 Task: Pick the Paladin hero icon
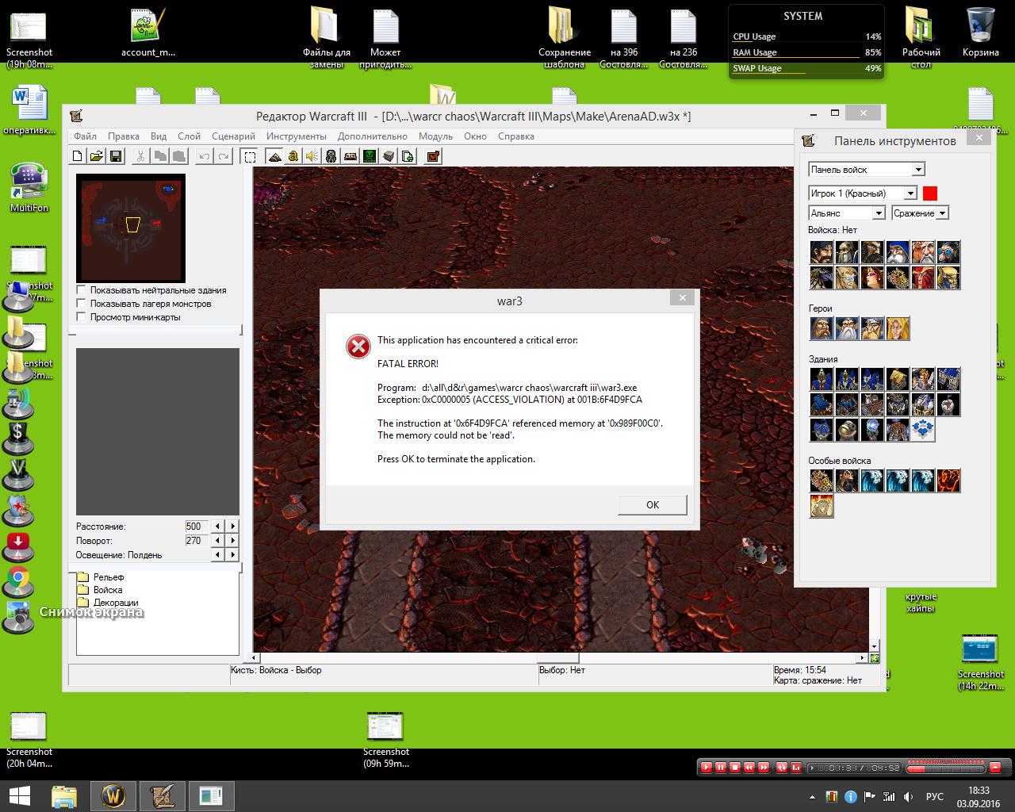coord(822,328)
